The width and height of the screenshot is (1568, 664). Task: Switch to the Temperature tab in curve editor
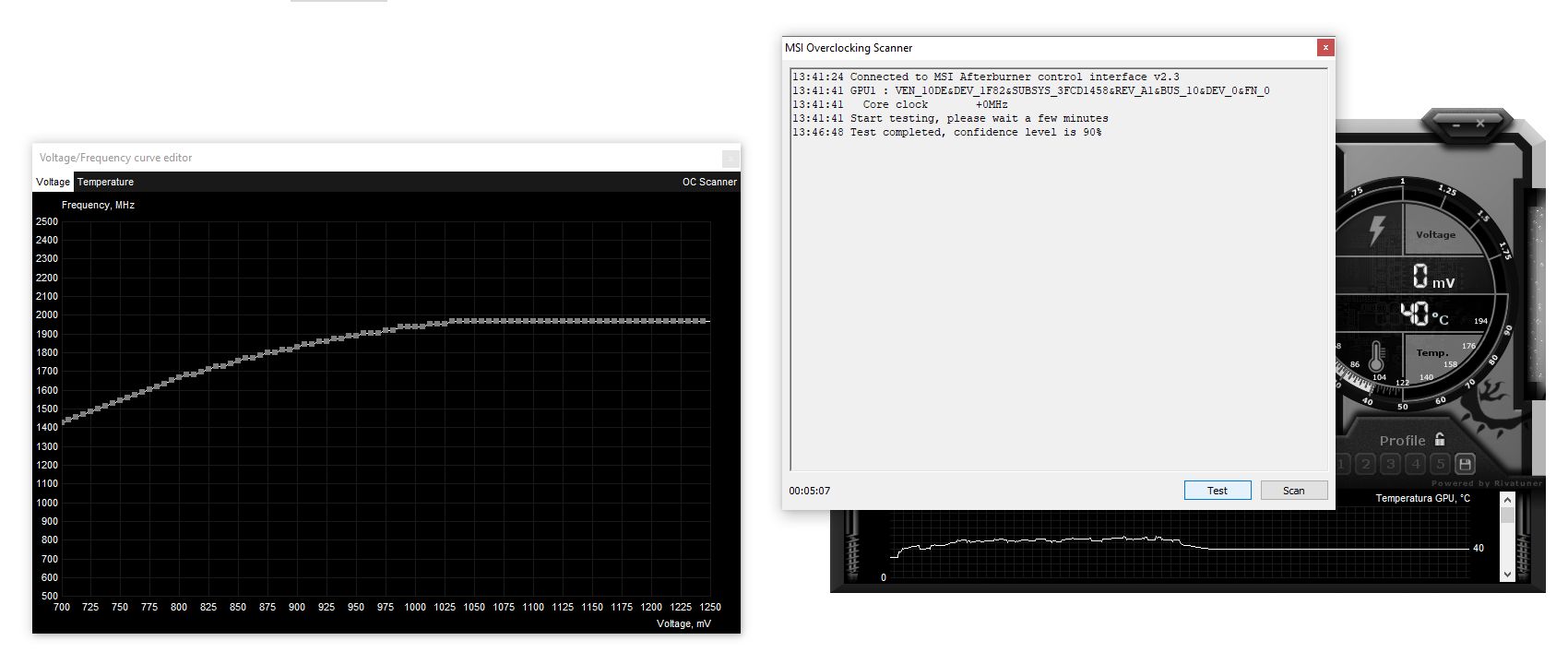point(105,182)
